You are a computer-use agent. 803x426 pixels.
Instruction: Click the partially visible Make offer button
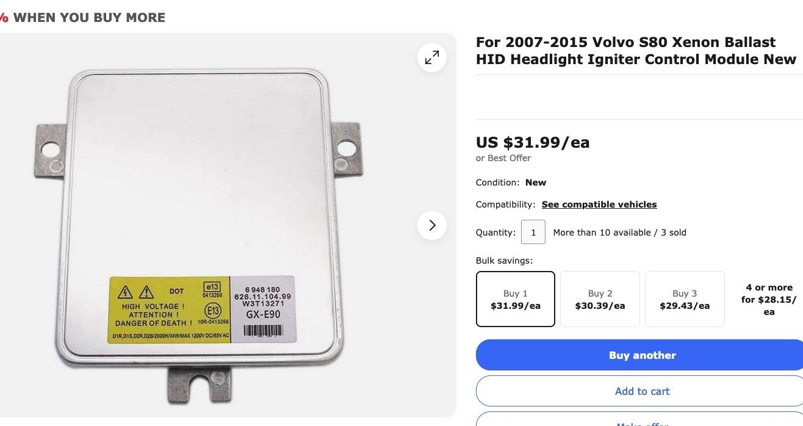point(642,419)
